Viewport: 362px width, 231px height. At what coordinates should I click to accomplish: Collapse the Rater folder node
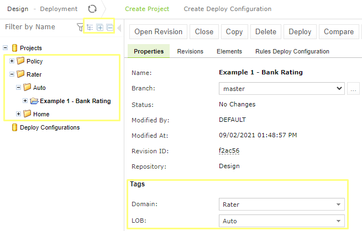tap(12, 74)
